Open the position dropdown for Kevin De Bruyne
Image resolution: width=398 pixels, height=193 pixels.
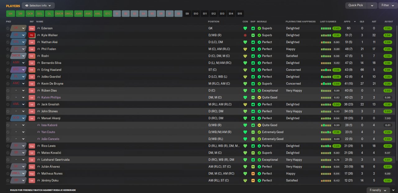coord(23,84)
